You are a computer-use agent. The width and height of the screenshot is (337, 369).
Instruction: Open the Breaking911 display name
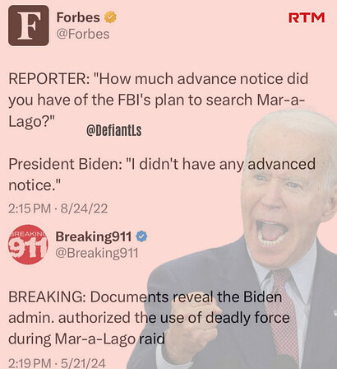[x=94, y=236]
